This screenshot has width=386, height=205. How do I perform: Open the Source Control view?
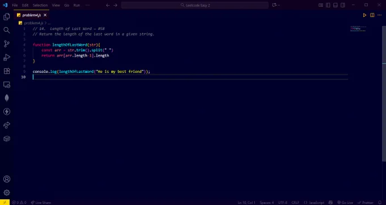click(7, 44)
